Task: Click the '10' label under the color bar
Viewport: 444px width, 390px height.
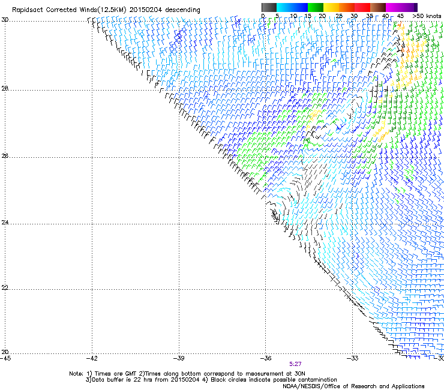Action: coord(293,16)
